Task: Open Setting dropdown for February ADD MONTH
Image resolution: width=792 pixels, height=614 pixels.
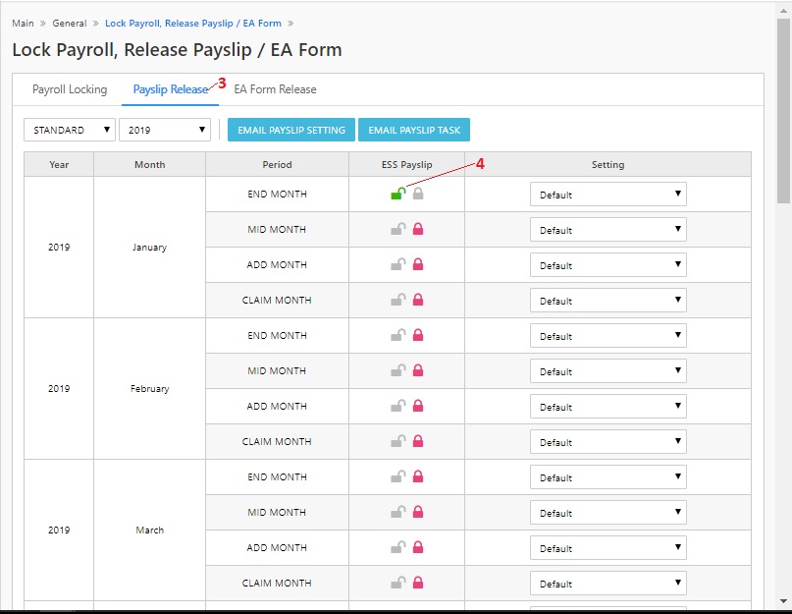Action: pos(608,407)
